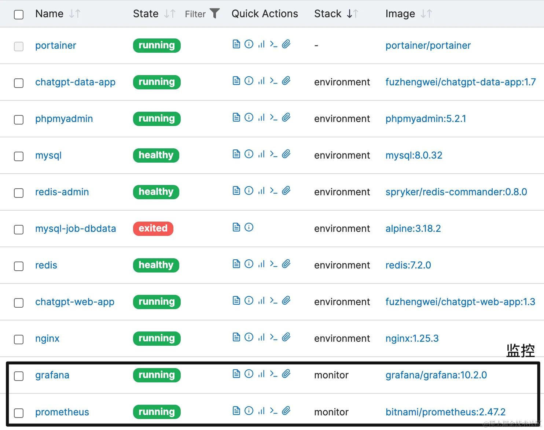This screenshot has height=430, width=544.
Task: Open console icon for prometheus container
Action: [x=273, y=411]
